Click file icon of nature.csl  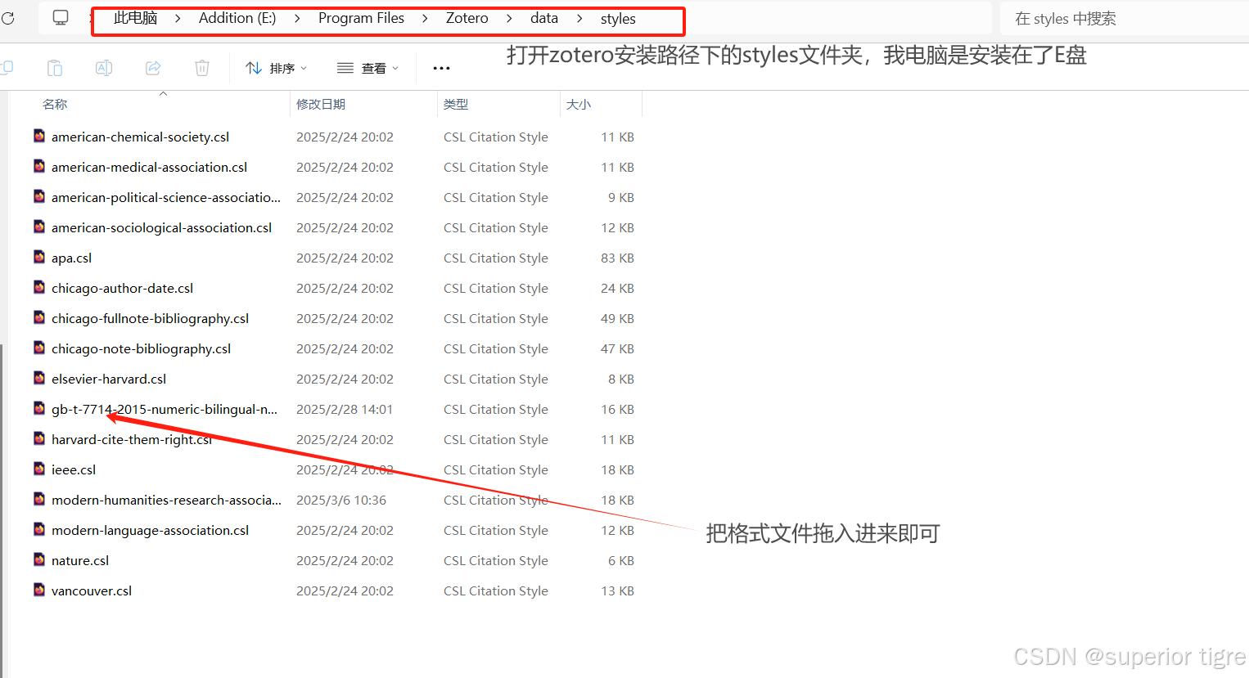39,559
